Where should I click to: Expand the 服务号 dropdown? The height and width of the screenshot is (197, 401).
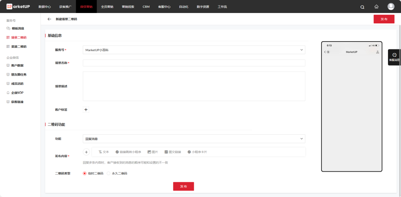pos(194,50)
